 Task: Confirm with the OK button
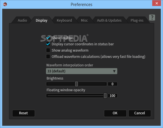click(115, 113)
